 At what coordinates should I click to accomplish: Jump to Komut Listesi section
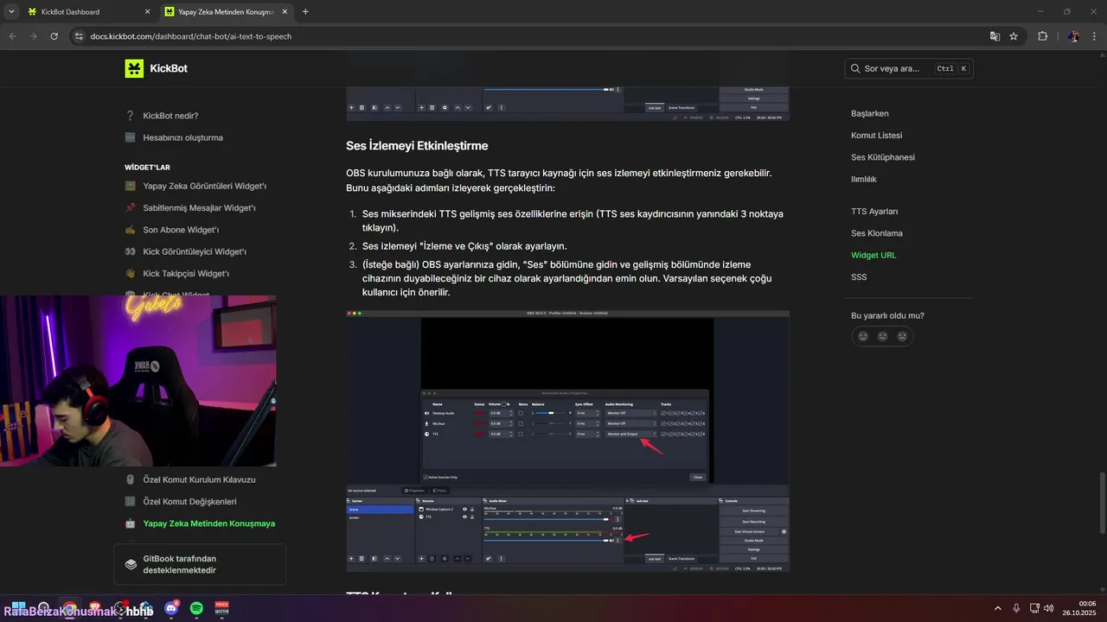point(876,136)
